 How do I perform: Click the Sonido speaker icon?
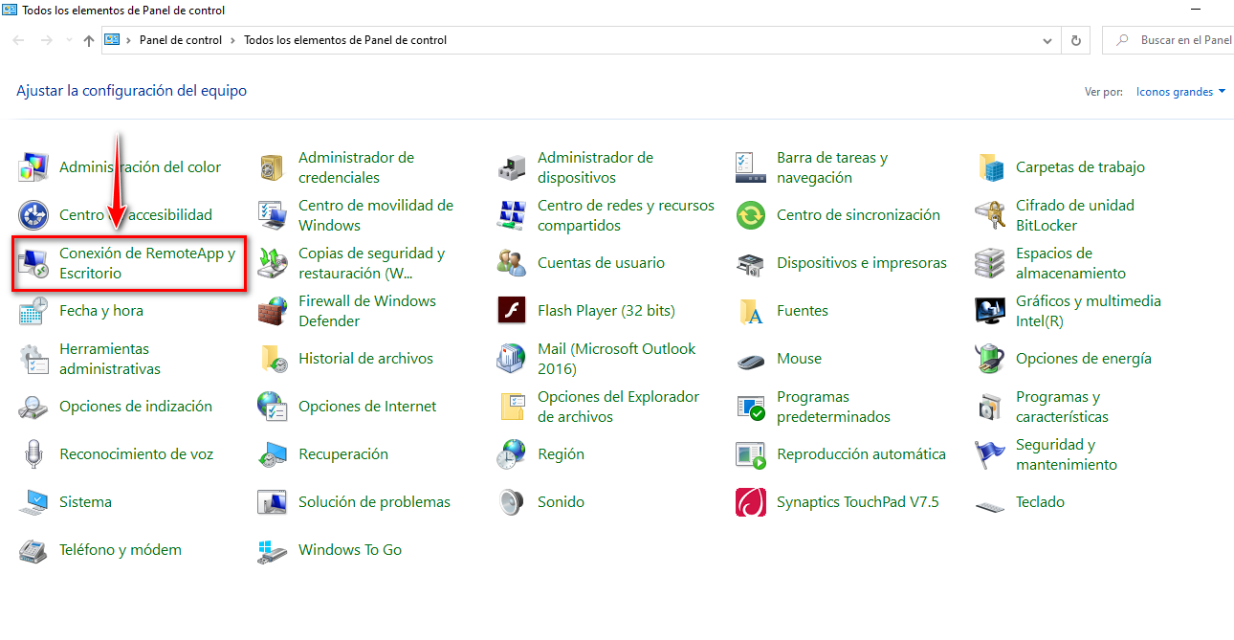(x=512, y=502)
